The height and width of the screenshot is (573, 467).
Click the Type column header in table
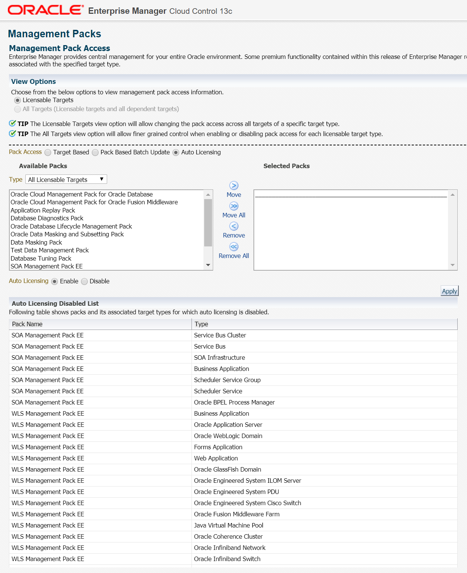[201, 324]
